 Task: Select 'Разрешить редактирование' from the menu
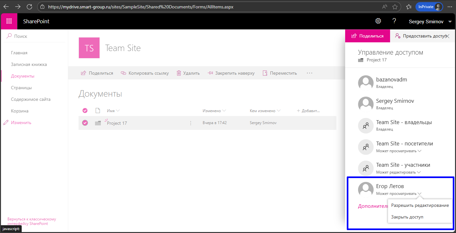pyautogui.click(x=420, y=206)
